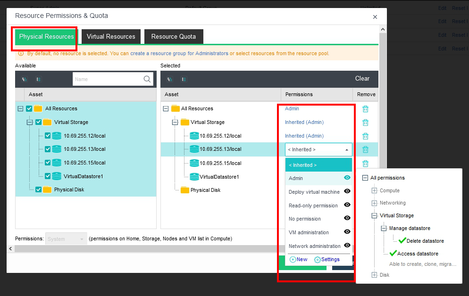This screenshot has width=469, height=296.
Task: Click the search magnifier icon
Action: pos(147,79)
